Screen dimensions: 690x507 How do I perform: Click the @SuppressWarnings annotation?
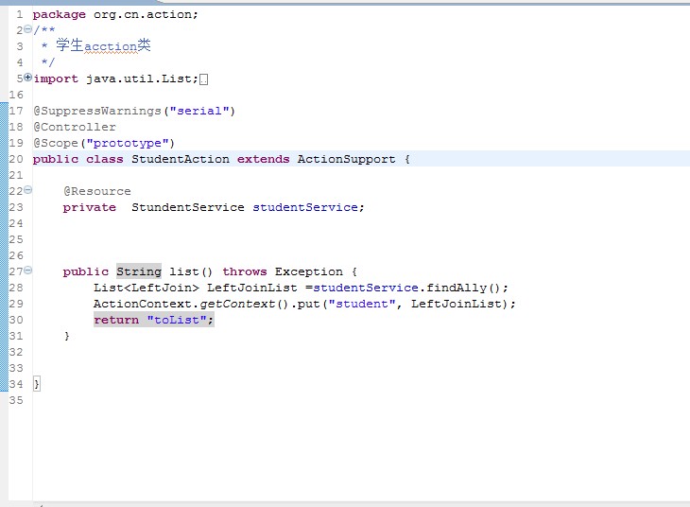tap(97, 111)
